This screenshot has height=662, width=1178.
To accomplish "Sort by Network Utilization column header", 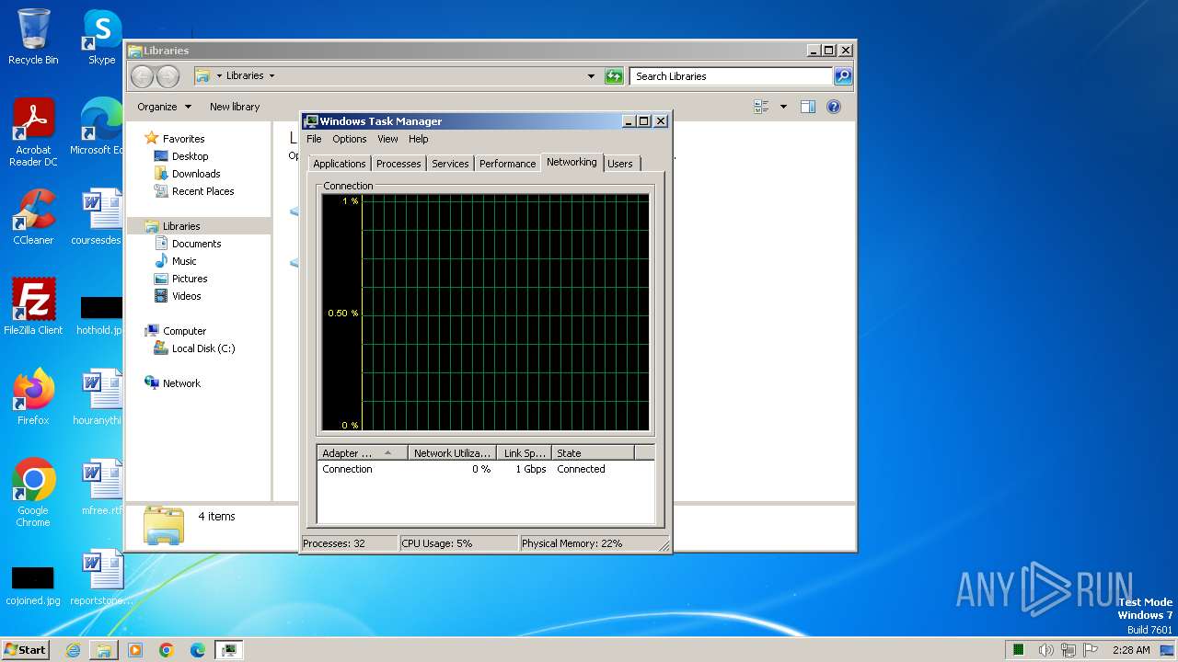I will pos(453,453).
